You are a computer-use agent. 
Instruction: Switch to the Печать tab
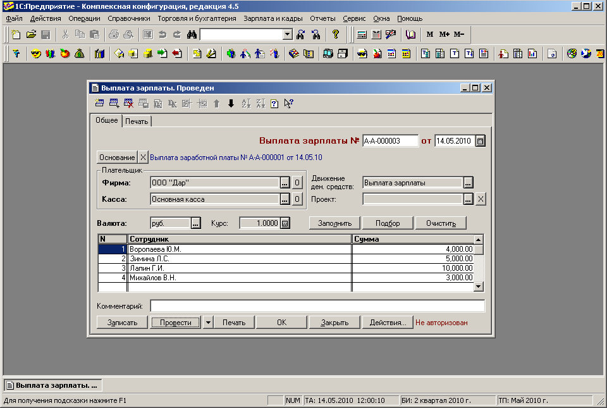[x=136, y=121]
